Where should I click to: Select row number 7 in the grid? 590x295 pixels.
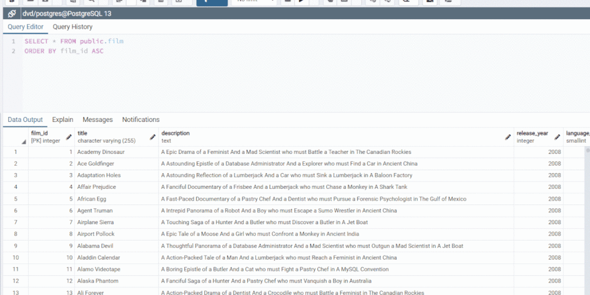tap(16, 223)
